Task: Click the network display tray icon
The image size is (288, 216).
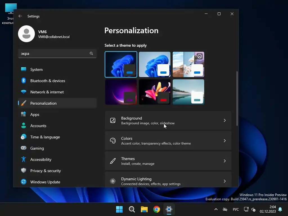Action: (246, 209)
